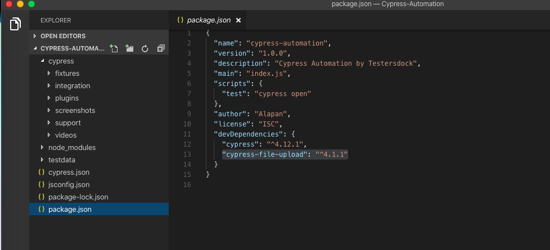The image size is (550, 250).
Task: Expand the screenshots folder arrow
Action: point(49,111)
